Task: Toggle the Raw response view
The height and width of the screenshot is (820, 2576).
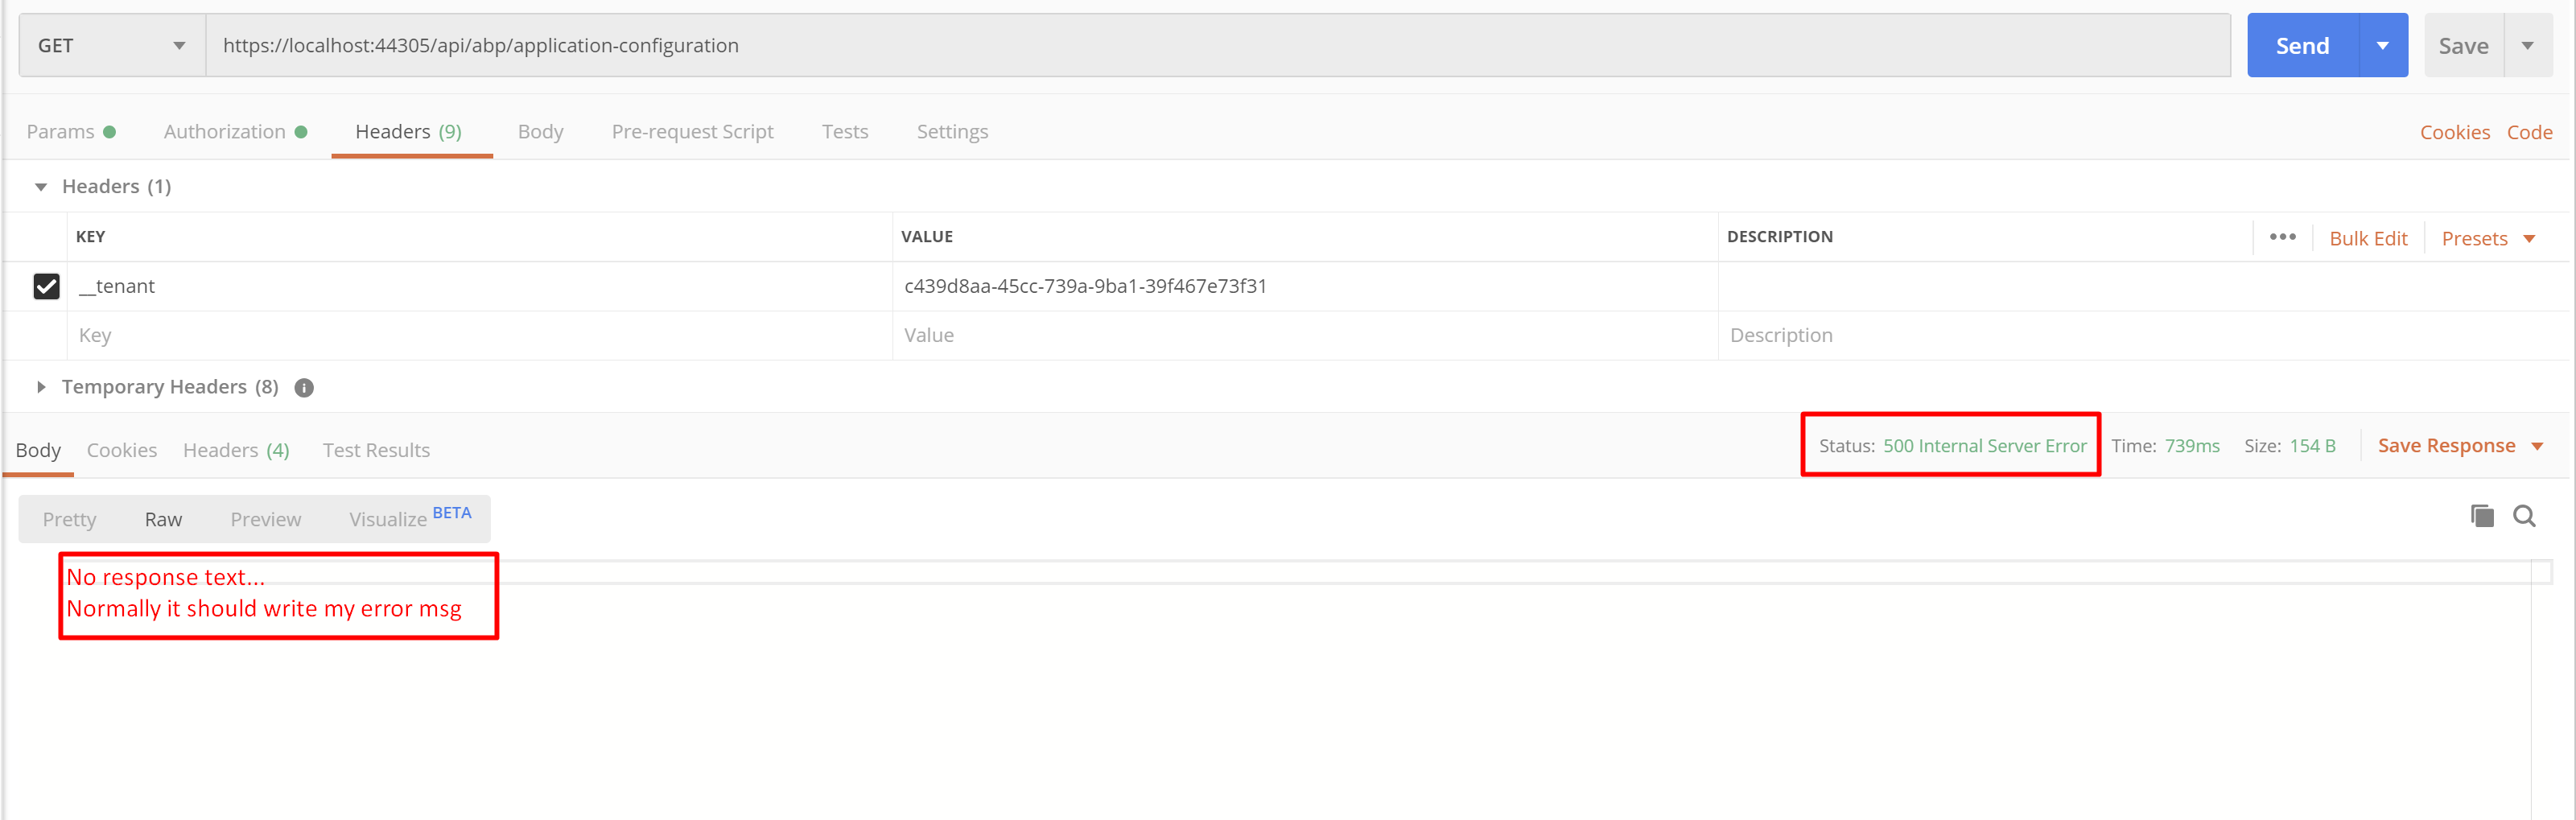Action: (x=163, y=519)
